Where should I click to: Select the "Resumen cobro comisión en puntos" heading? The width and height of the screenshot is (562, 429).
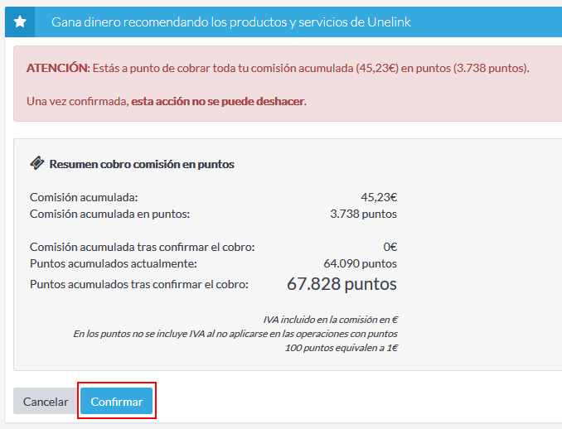click(142, 164)
